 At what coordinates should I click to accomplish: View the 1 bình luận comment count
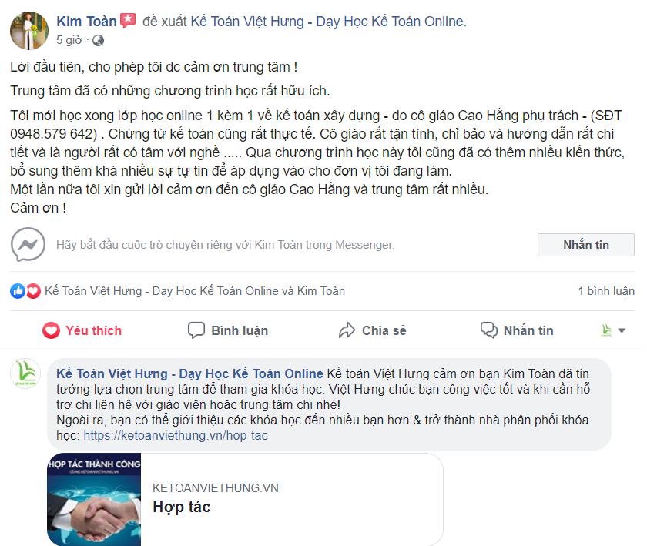606,291
